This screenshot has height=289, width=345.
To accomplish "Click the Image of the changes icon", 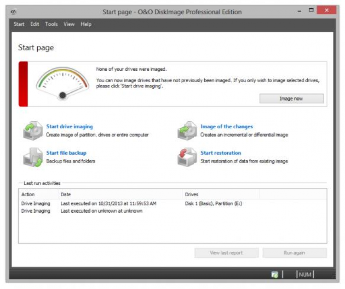I will tap(187, 130).
